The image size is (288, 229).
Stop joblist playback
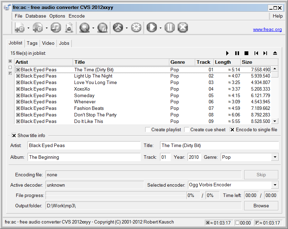(247, 53)
